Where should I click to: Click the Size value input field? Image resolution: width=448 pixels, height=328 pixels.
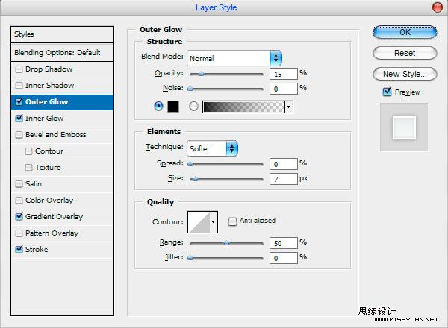283,179
